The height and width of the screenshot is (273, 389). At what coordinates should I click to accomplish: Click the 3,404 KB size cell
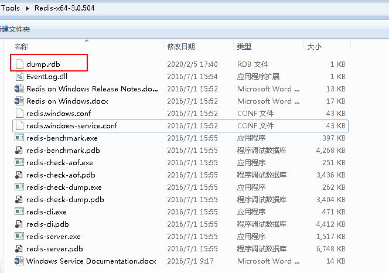(x=331, y=200)
